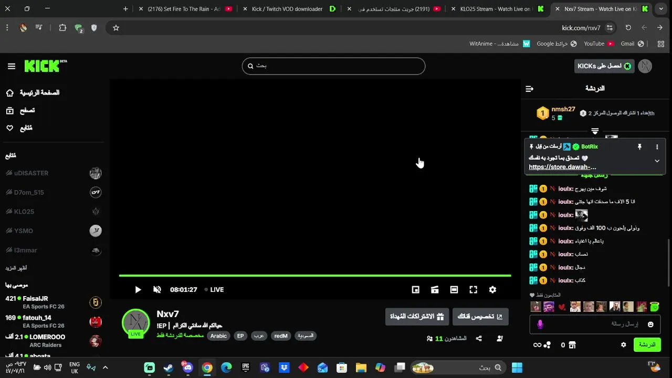Open the following heart item in sidebar
672x378 pixels.
click(19, 128)
